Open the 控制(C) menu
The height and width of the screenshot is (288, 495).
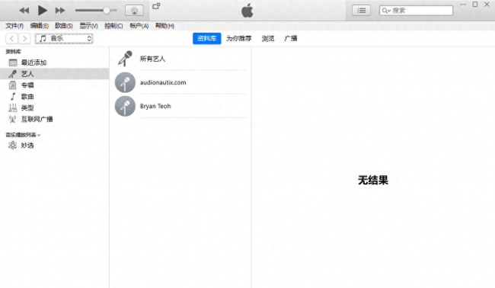coord(113,26)
